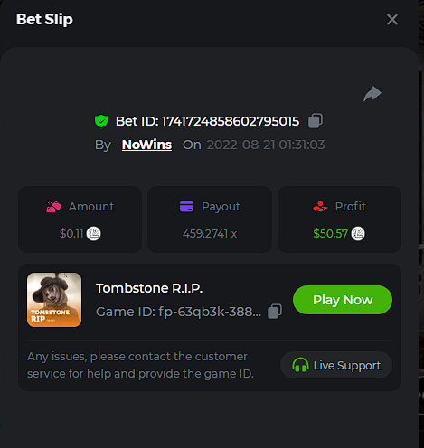Click the green headphones support icon
424x448 pixels.
click(x=300, y=365)
